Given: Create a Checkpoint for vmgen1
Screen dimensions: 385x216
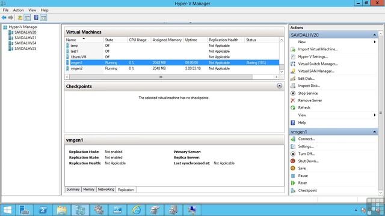Looking at the screenshot, I should pyautogui.click(x=307, y=191).
